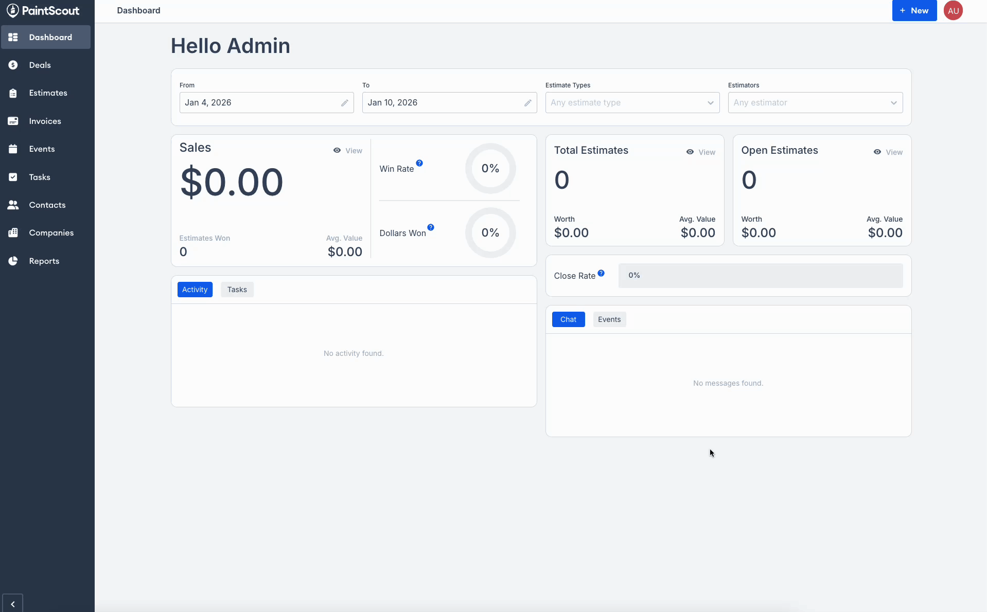This screenshot has width=987, height=612.
Task: Click the Dollars Won 0% circular gauge
Action: pyautogui.click(x=490, y=233)
